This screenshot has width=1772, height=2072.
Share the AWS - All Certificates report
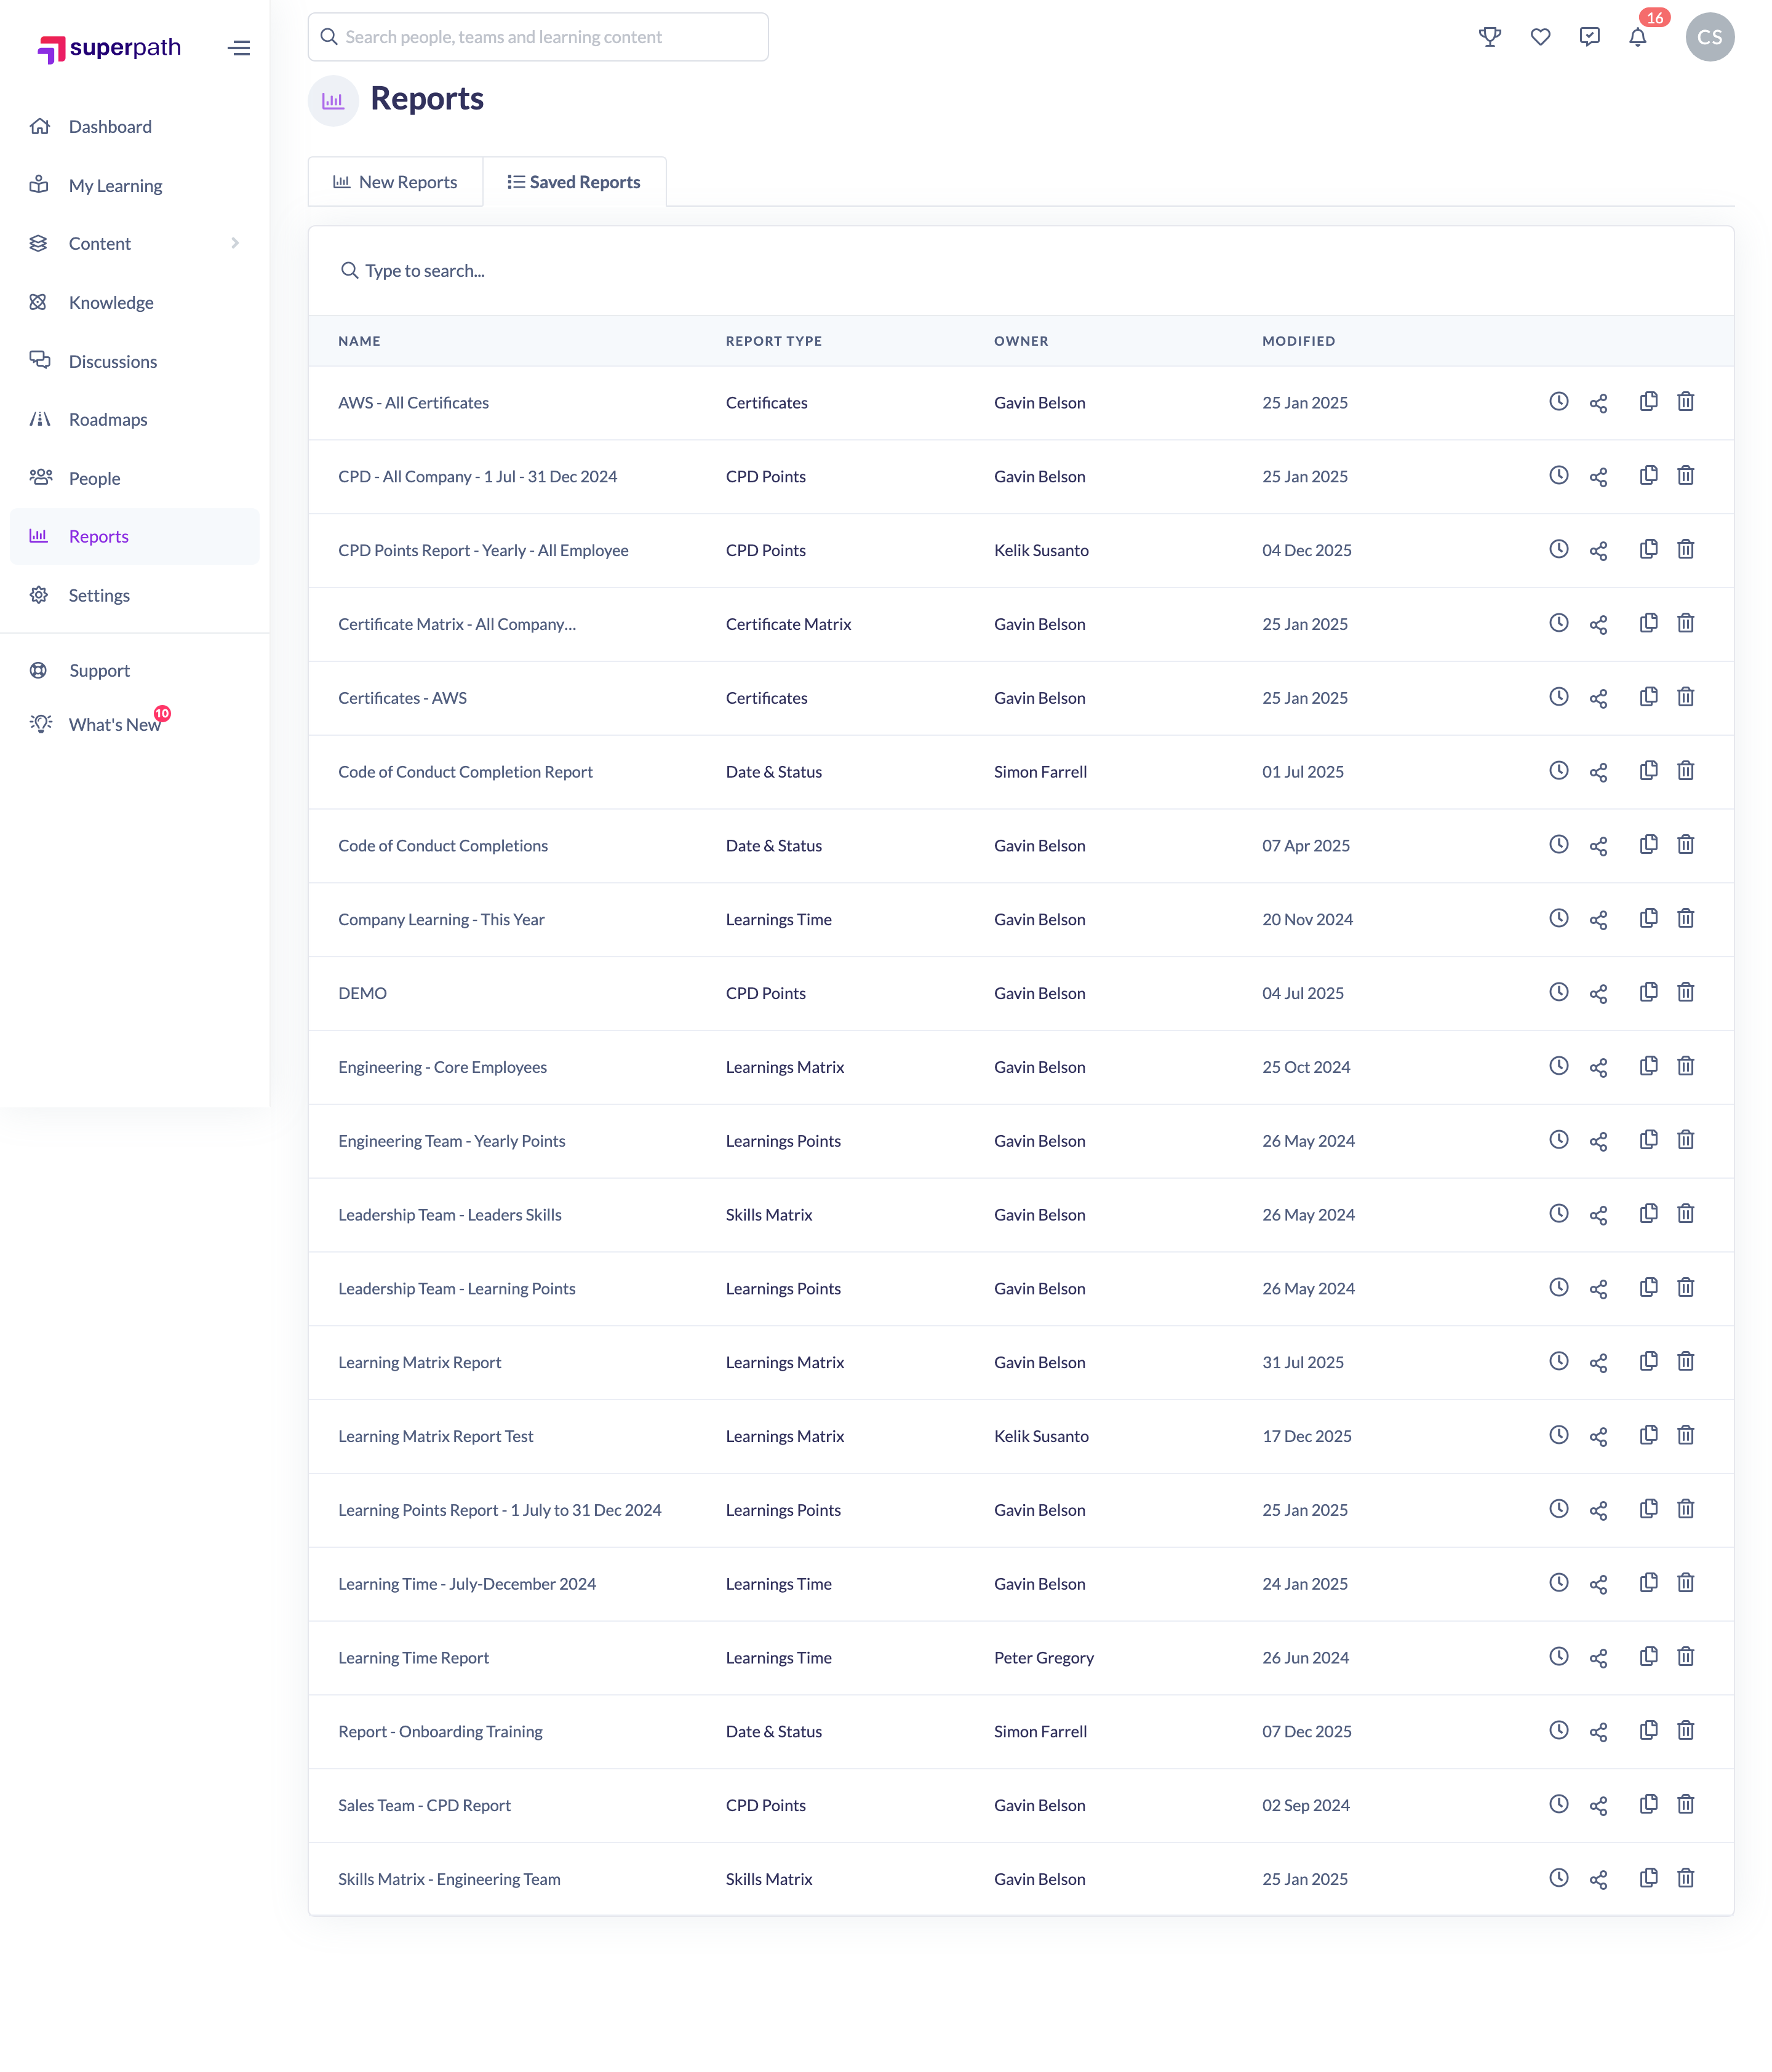coord(1598,403)
